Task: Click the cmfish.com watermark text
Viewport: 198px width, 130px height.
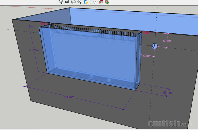Action: pyautogui.click(x=167, y=123)
